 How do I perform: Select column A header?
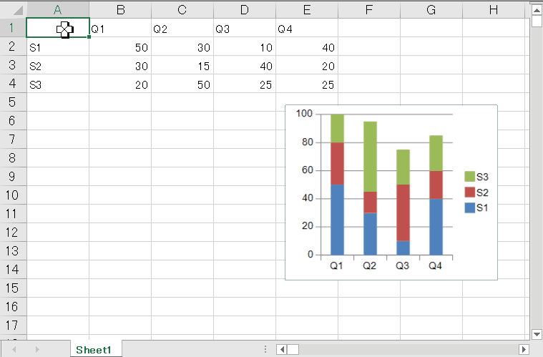tap(58, 10)
